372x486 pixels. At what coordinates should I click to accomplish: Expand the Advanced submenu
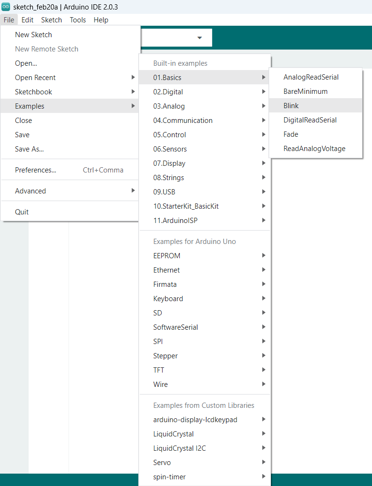pyautogui.click(x=31, y=191)
